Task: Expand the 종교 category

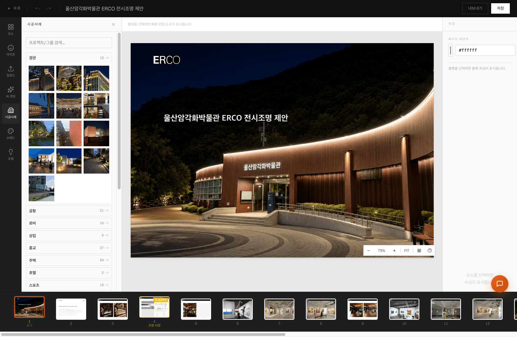Action: (x=69, y=248)
